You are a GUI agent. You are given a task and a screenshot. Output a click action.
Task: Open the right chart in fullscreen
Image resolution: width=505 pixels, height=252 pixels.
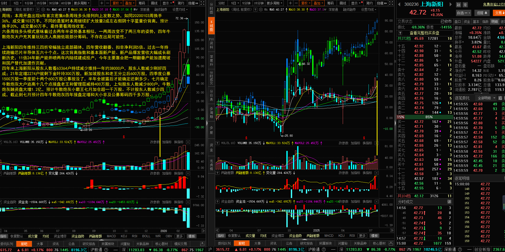[391, 3]
